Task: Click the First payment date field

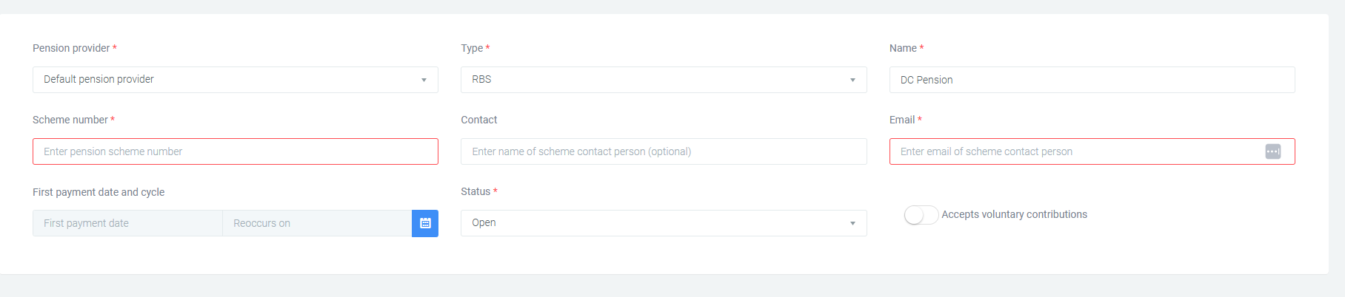Action: [x=127, y=223]
